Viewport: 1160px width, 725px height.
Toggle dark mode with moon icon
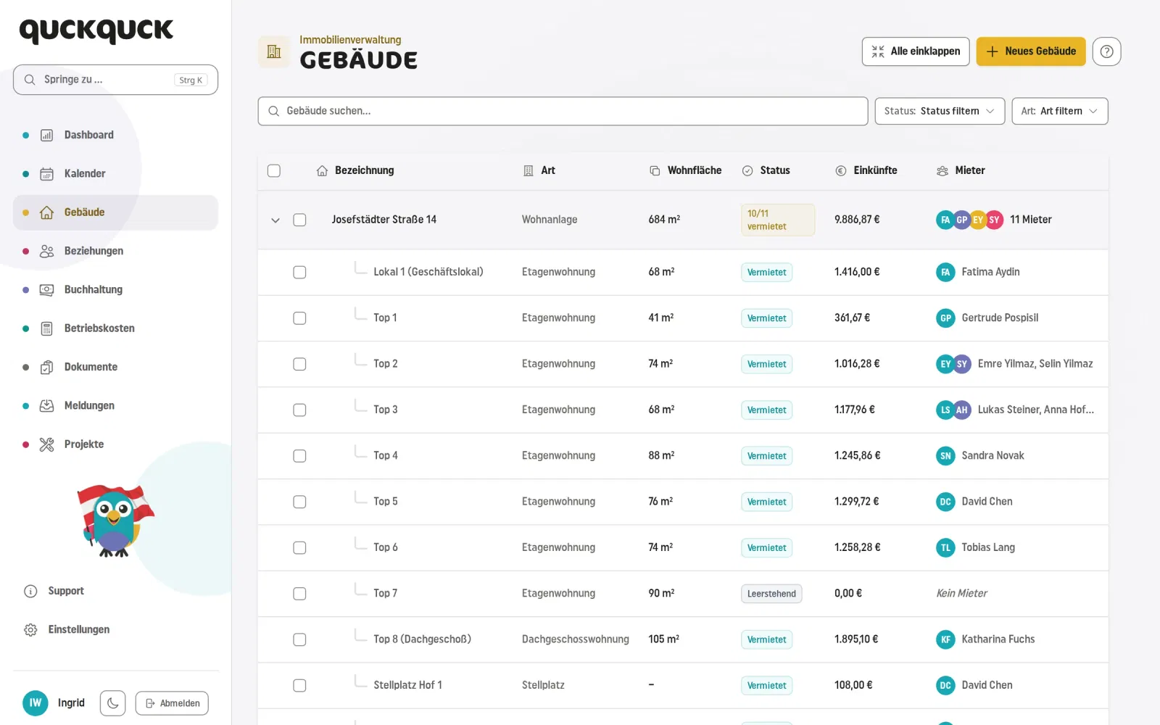point(112,703)
